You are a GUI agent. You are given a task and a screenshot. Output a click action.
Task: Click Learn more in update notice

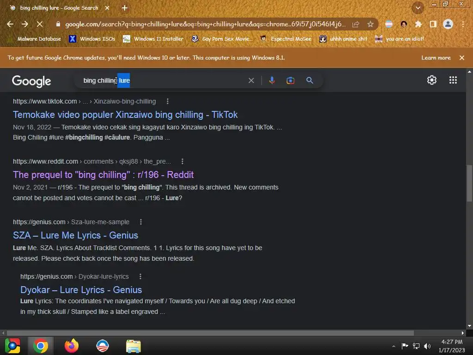(x=436, y=58)
